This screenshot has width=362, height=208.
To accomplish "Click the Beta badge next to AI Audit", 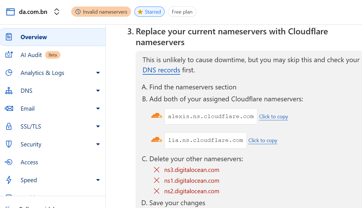I will coord(53,55).
